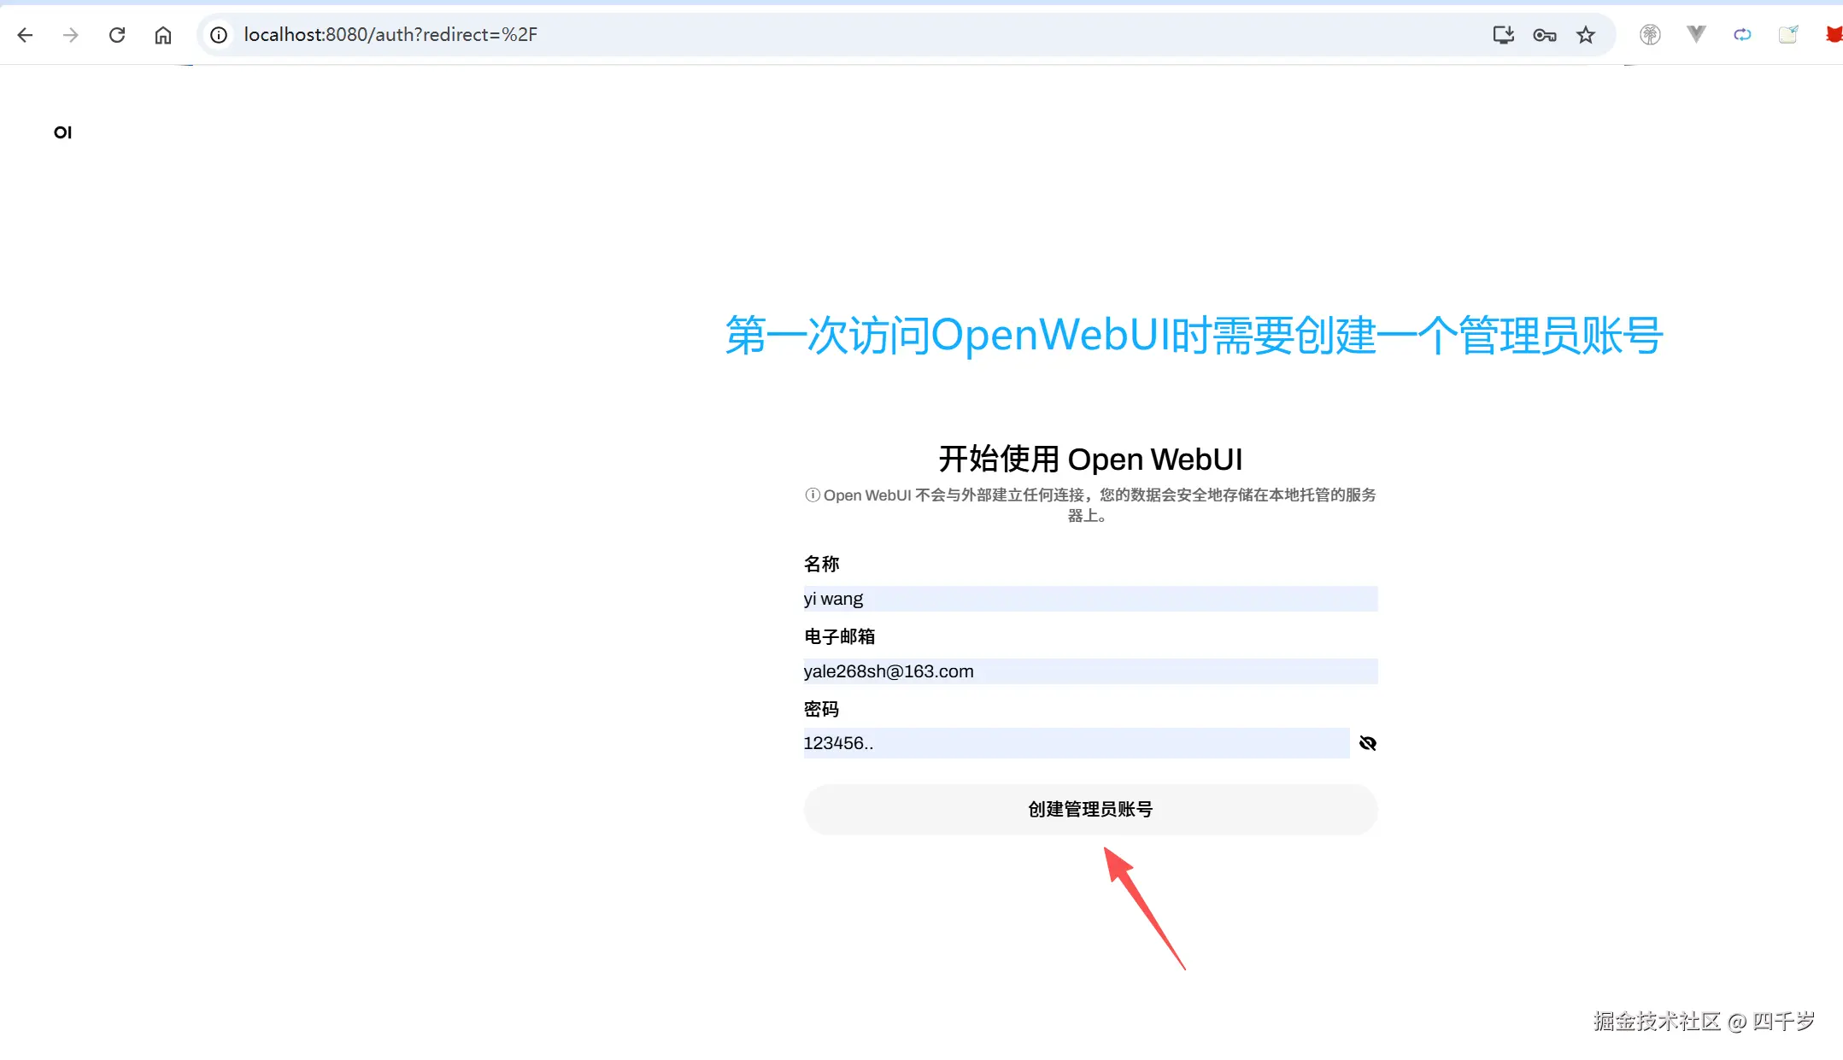The height and width of the screenshot is (1060, 1843).
Task: Click the 创建管理员账号 button
Action: click(x=1089, y=809)
